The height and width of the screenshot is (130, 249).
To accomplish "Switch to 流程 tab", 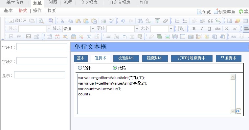I will (68, 3).
